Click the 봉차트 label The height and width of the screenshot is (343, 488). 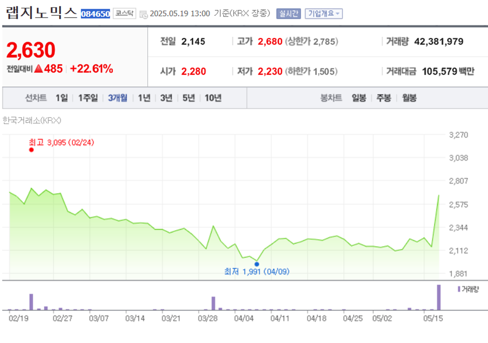point(331,98)
